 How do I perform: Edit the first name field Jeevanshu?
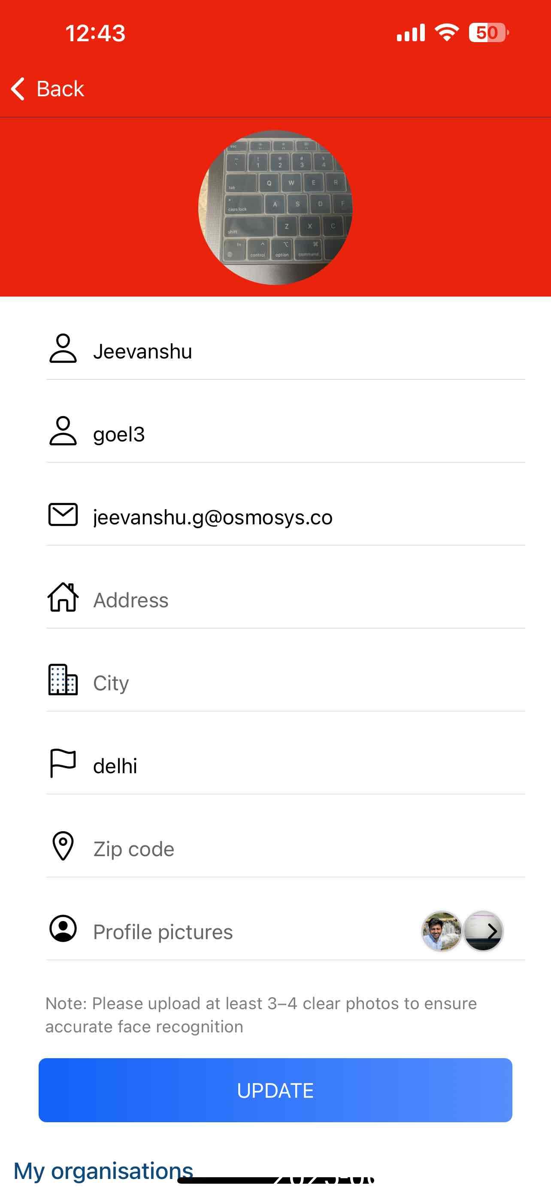coord(306,351)
